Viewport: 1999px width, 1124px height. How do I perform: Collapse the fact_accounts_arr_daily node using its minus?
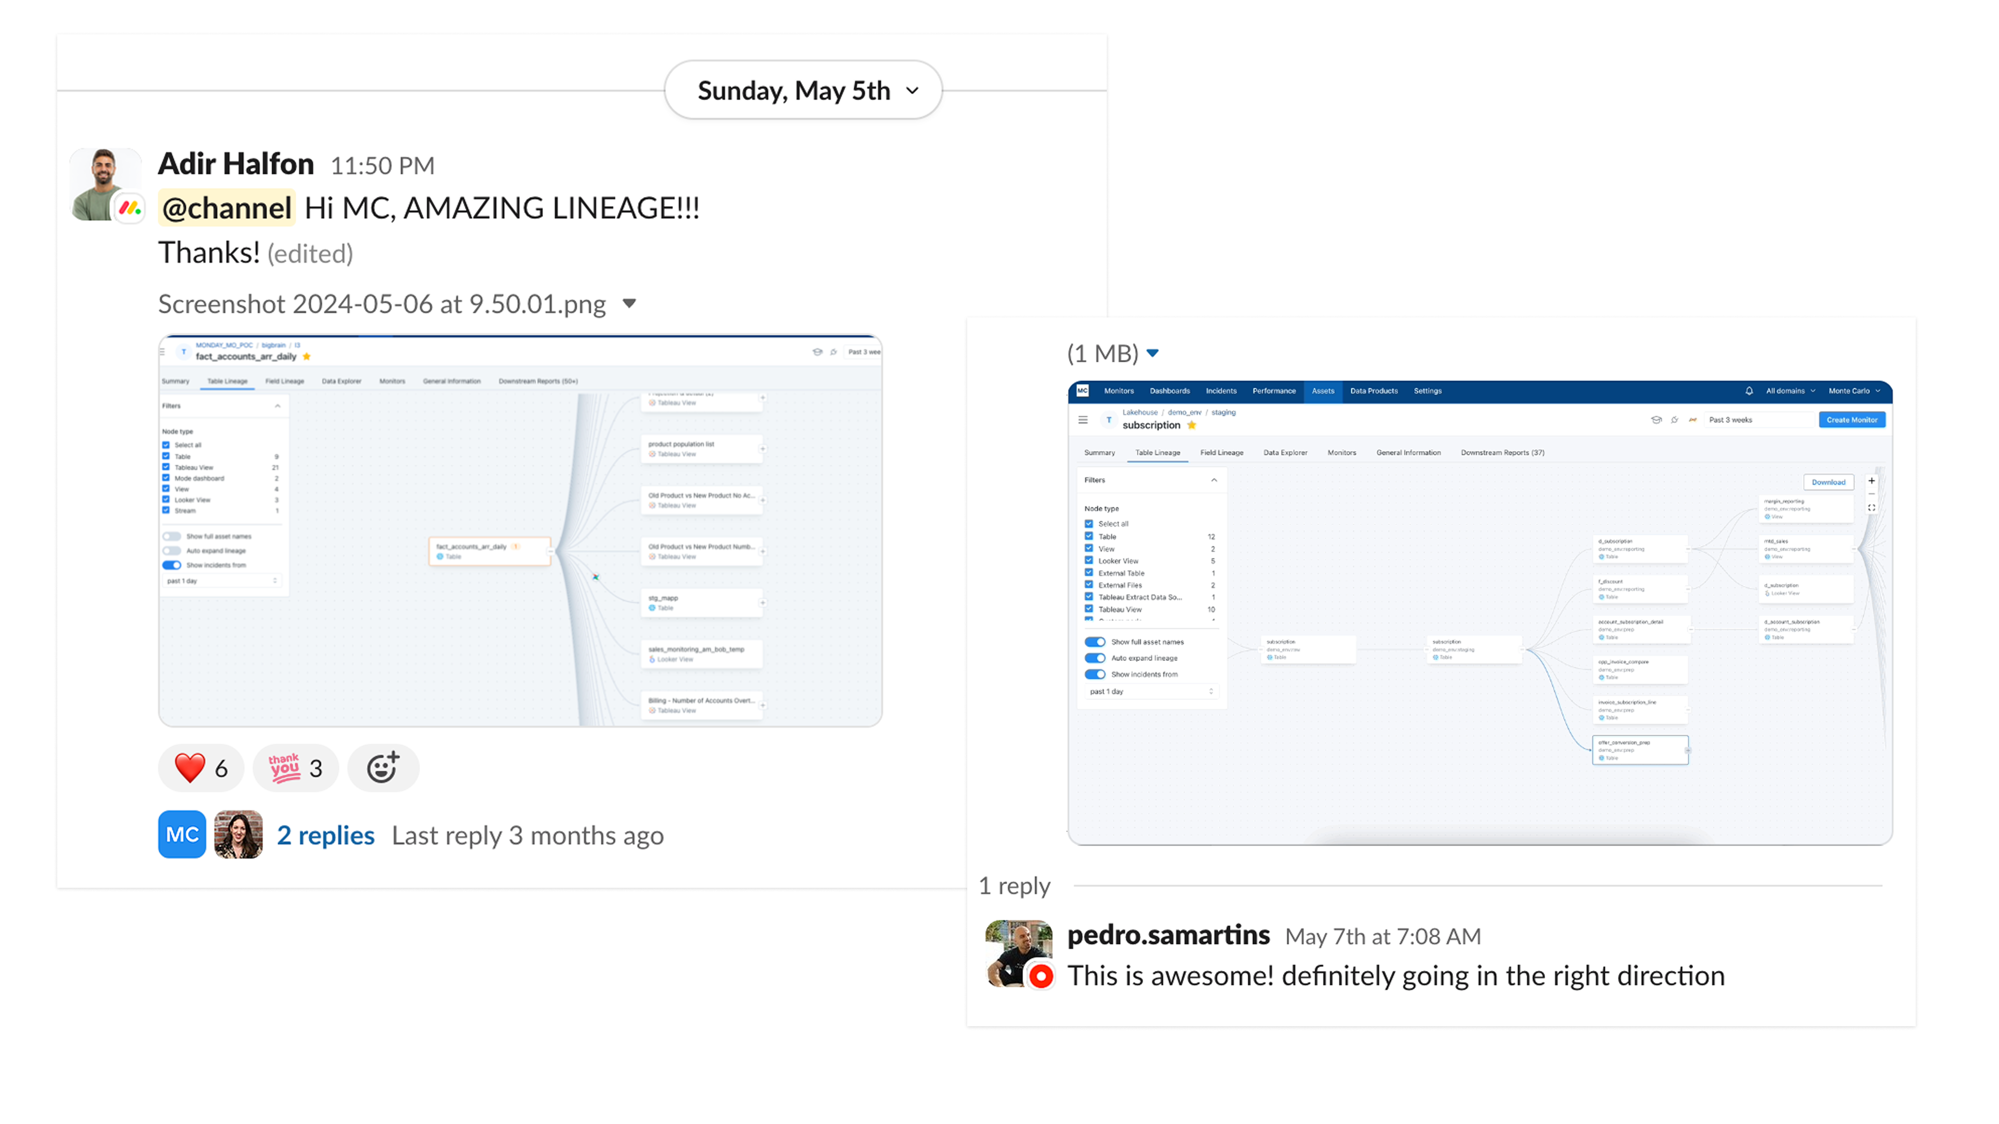pos(550,552)
